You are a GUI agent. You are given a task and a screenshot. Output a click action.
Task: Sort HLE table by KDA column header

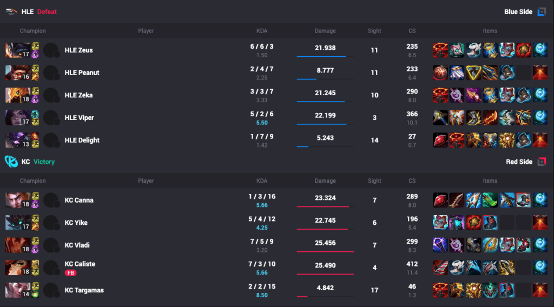[262, 31]
